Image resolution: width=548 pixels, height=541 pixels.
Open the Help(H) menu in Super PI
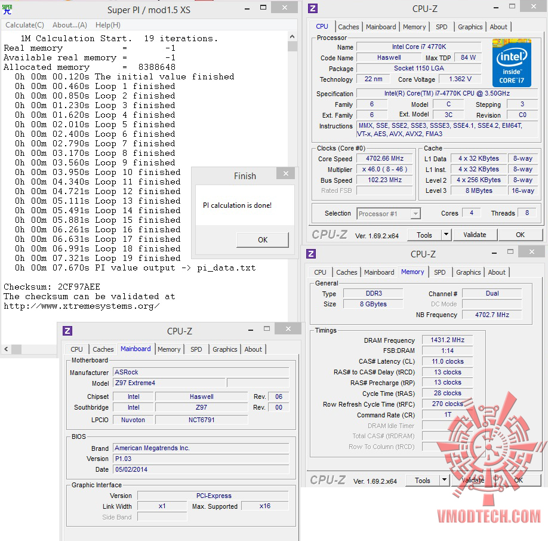point(108,25)
